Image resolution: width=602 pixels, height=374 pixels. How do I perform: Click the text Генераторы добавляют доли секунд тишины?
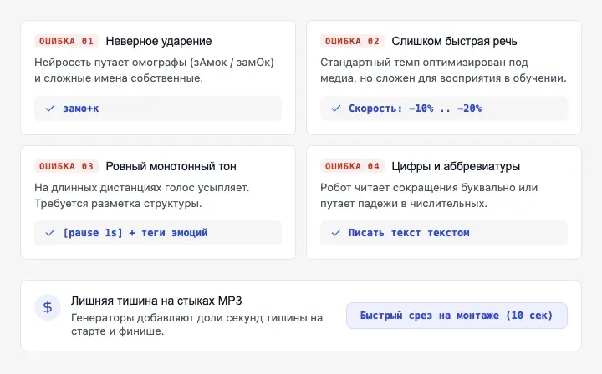point(191,318)
